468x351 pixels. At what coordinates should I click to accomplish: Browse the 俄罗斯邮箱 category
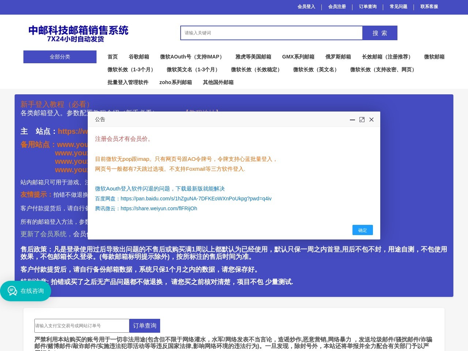coord(338,57)
